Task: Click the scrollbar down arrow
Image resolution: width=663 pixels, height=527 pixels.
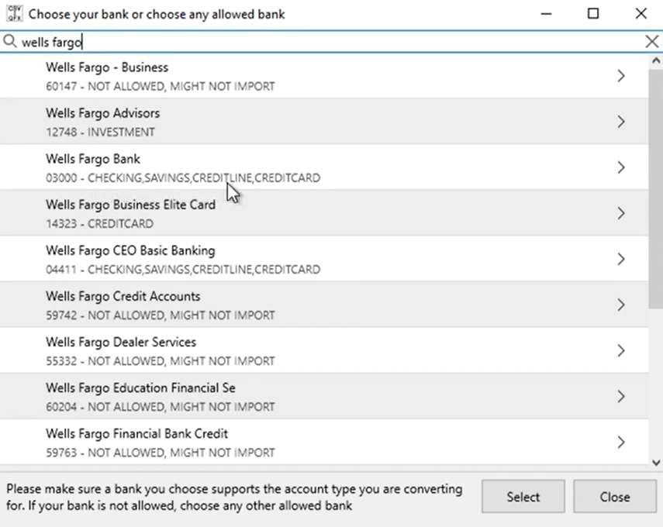Action: coord(656,463)
